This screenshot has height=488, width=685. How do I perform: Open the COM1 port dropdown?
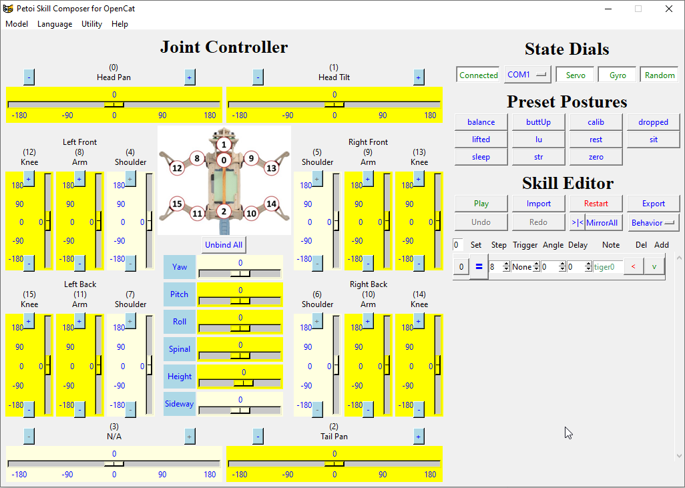pyautogui.click(x=527, y=75)
